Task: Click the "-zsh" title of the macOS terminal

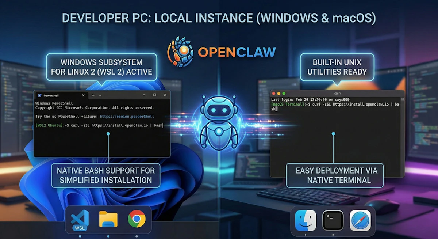Action: 337,94
